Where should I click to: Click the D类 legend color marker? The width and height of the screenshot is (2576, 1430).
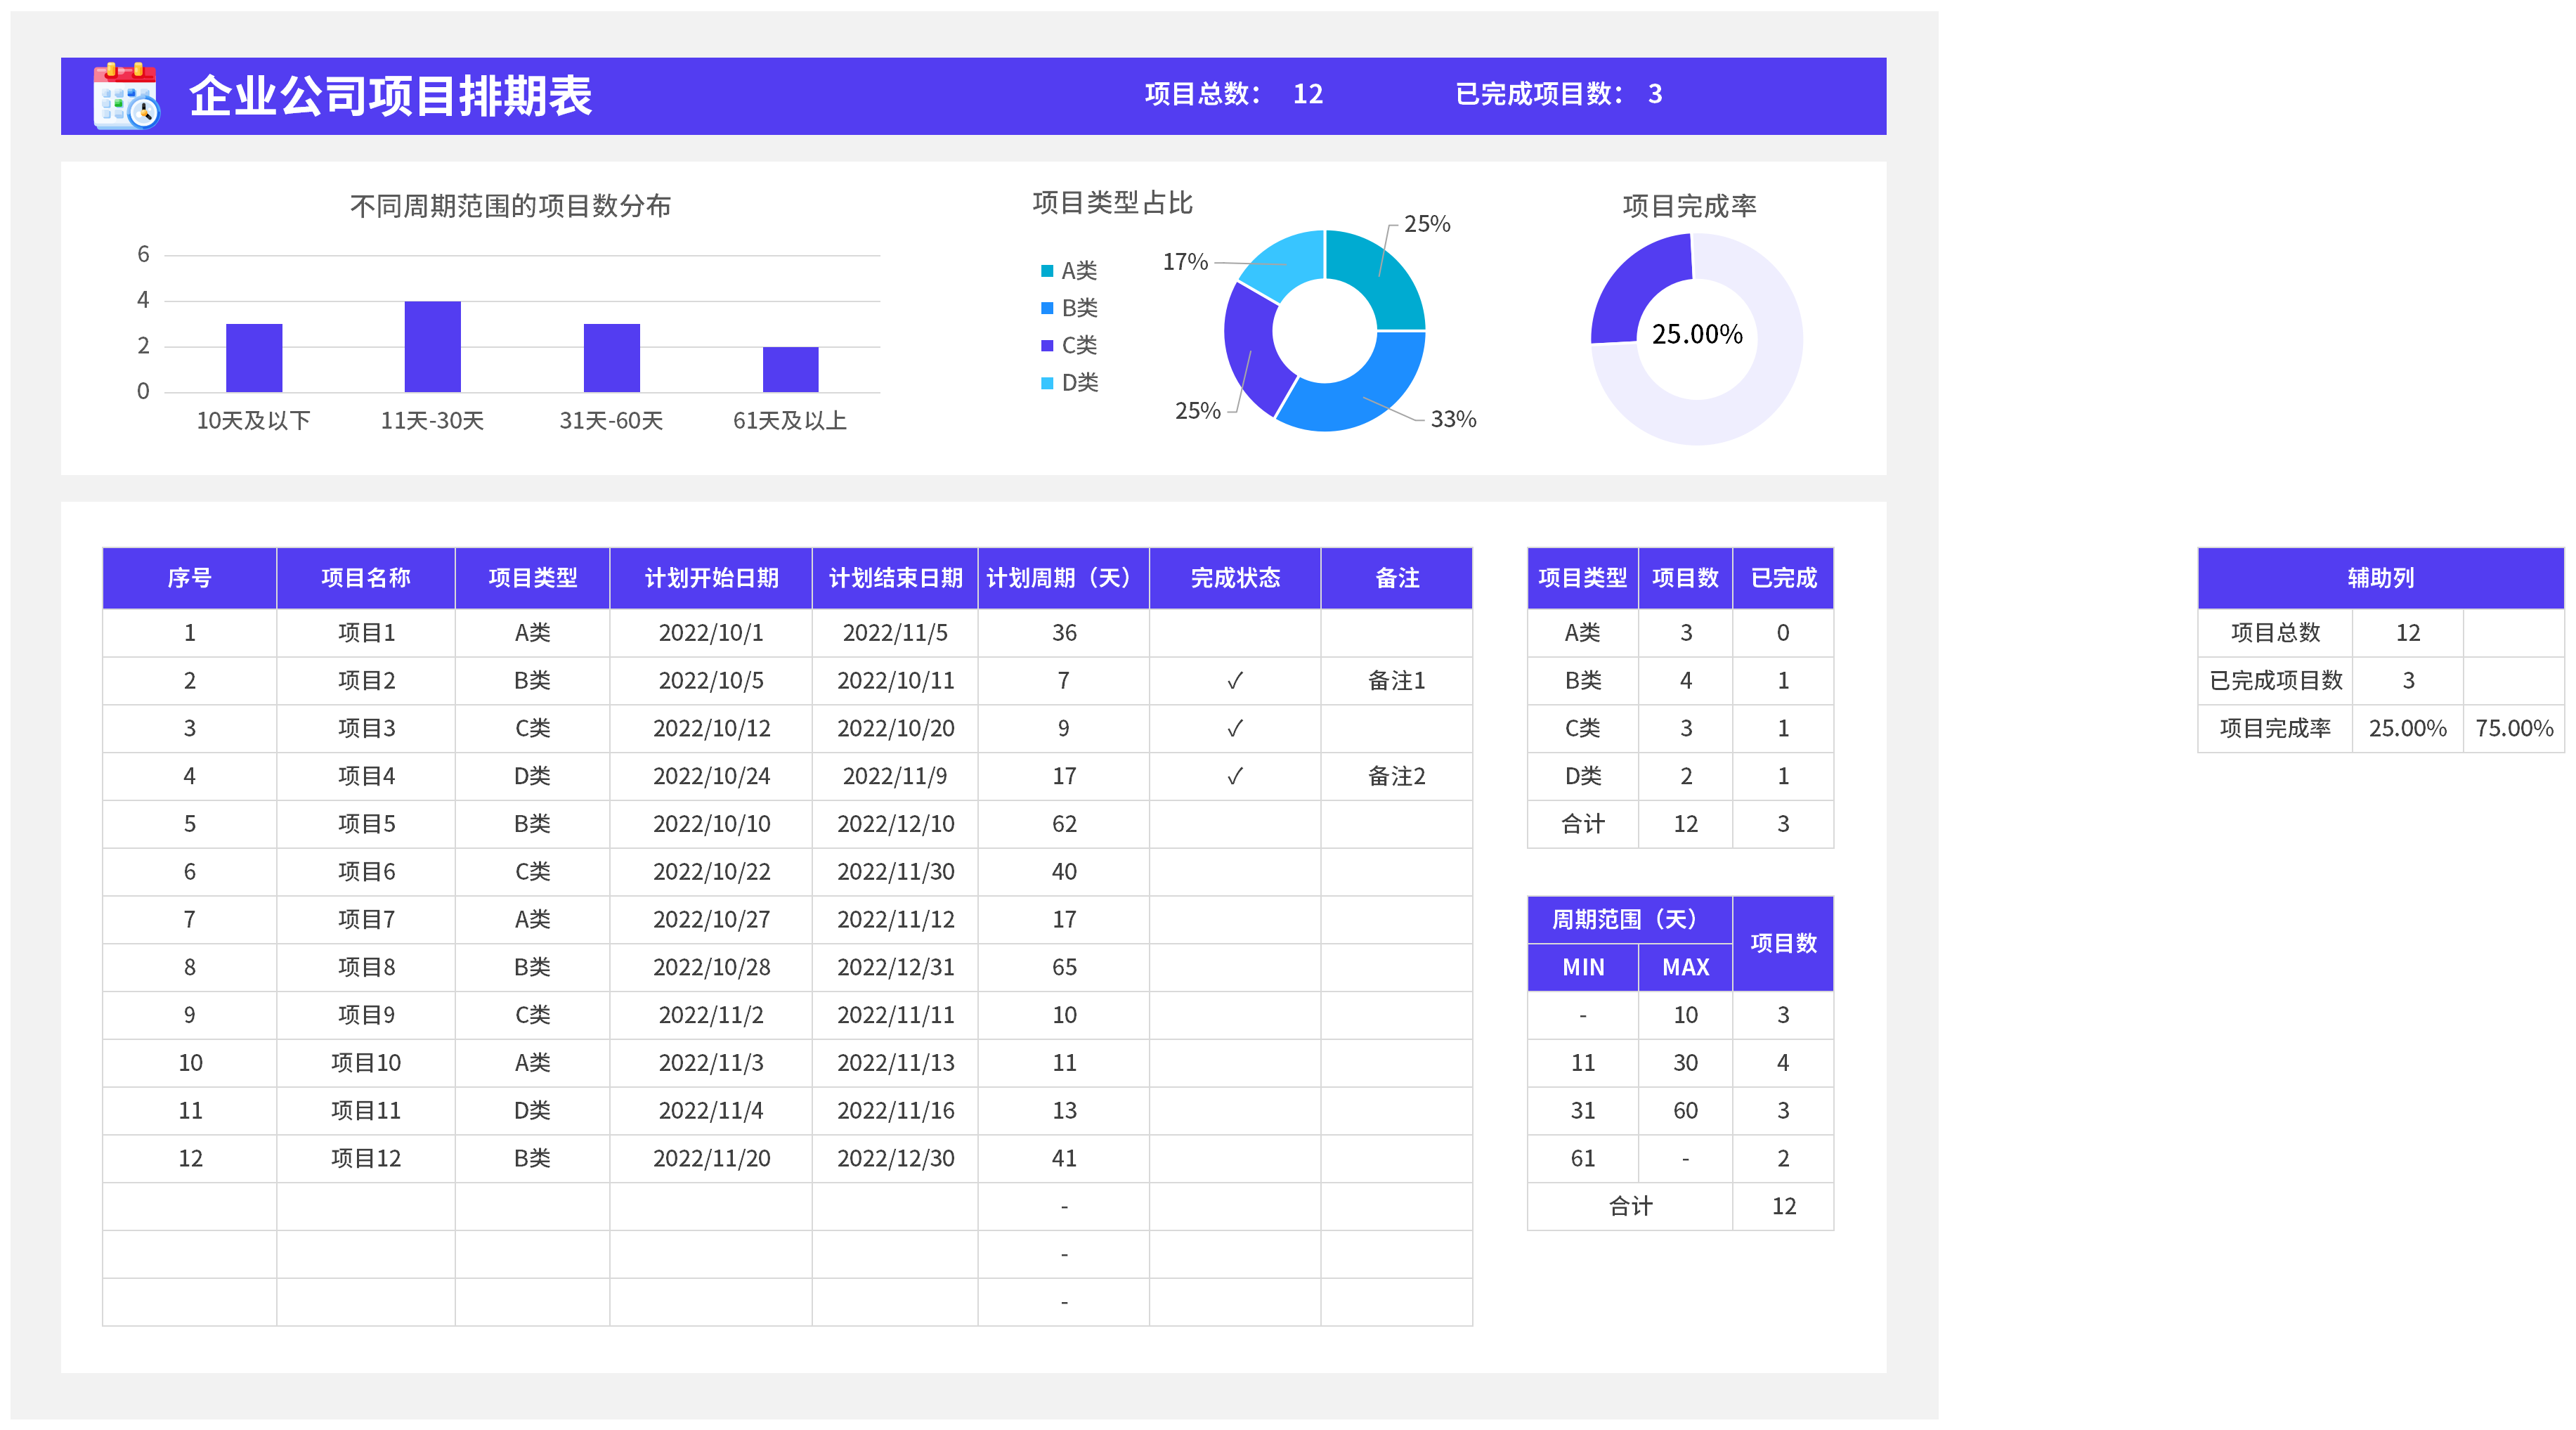pyautogui.click(x=1047, y=383)
